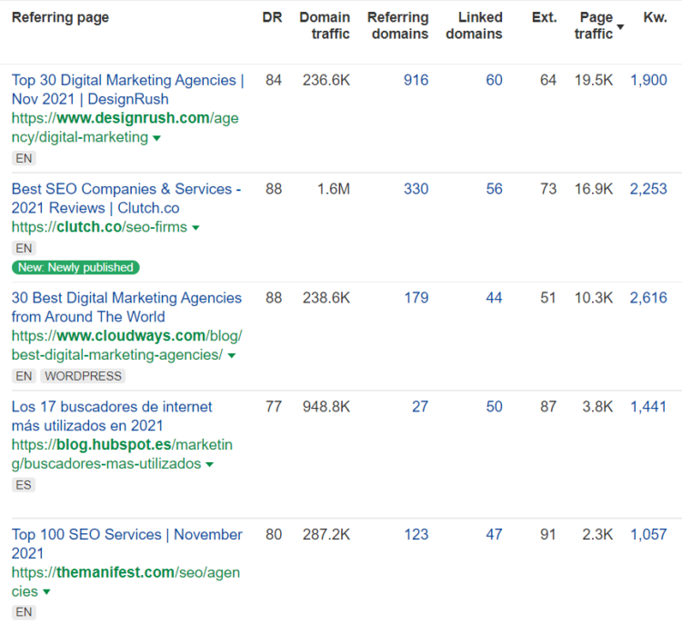Click linked domains value 50
The height and width of the screenshot is (624, 682).
[494, 407]
